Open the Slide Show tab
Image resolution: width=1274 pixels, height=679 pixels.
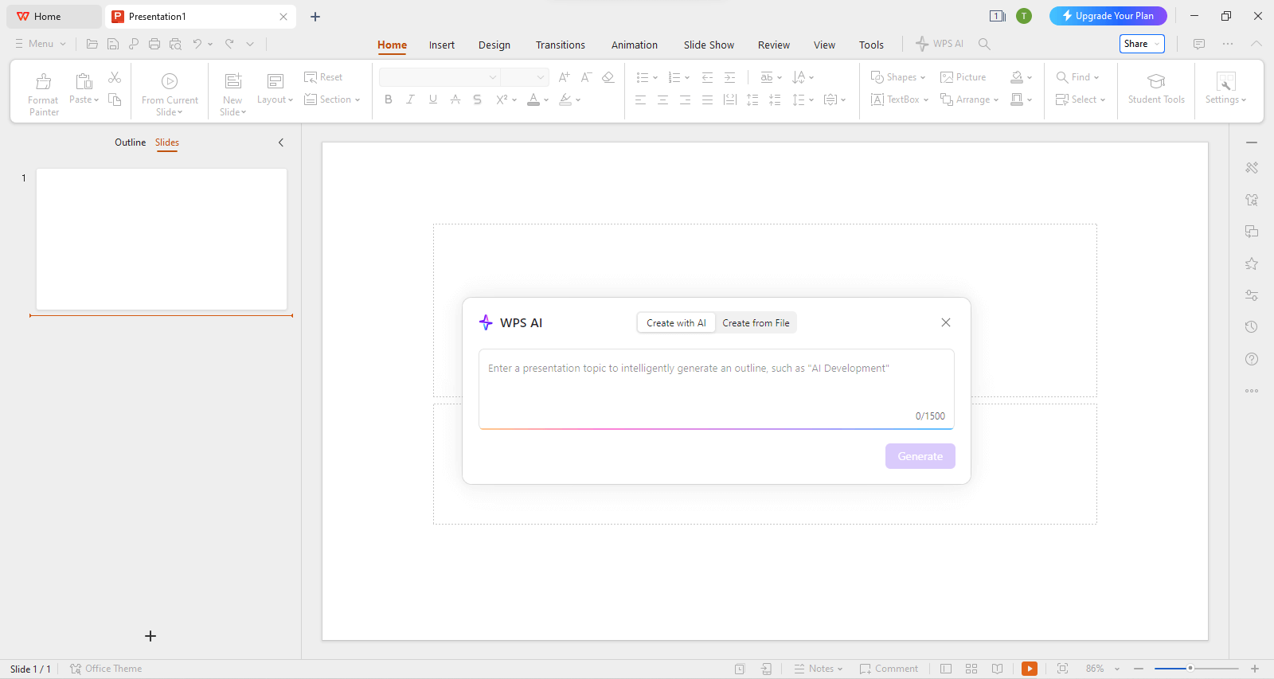click(x=709, y=45)
